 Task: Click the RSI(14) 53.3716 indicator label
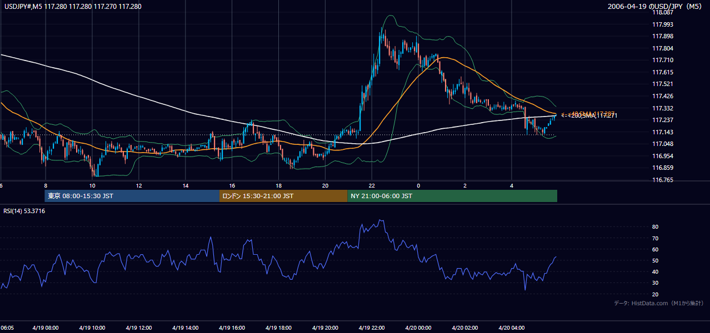(x=24, y=211)
